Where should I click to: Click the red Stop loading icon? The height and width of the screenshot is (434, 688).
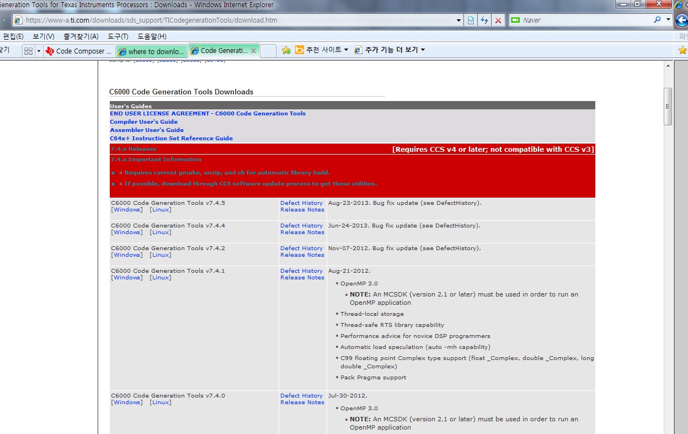coord(498,20)
